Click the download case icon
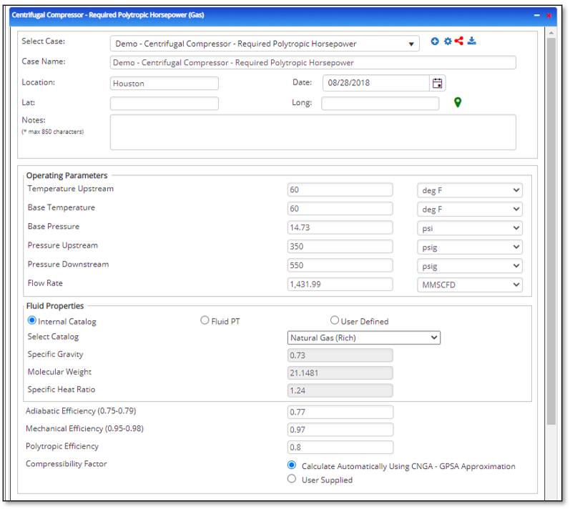Screen dimensions: 570x509 [472, 41]
